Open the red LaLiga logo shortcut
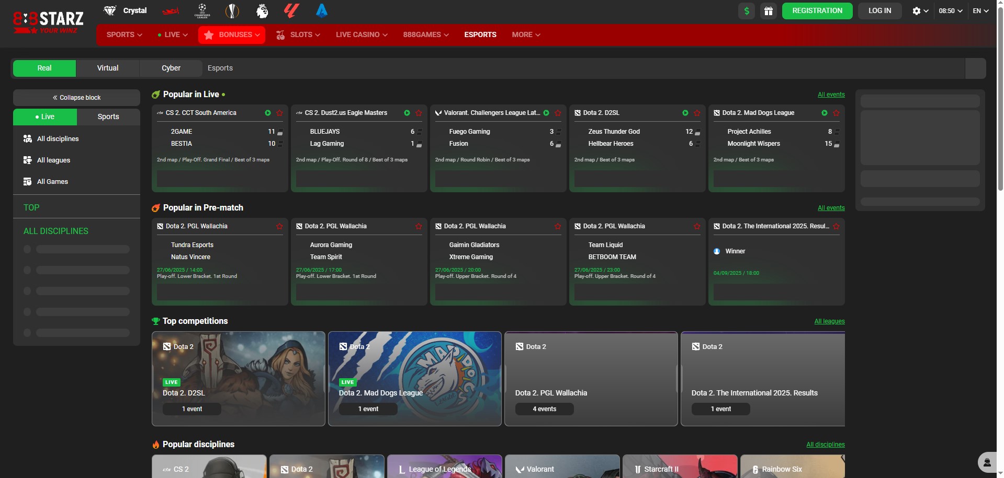 point(291,10)
